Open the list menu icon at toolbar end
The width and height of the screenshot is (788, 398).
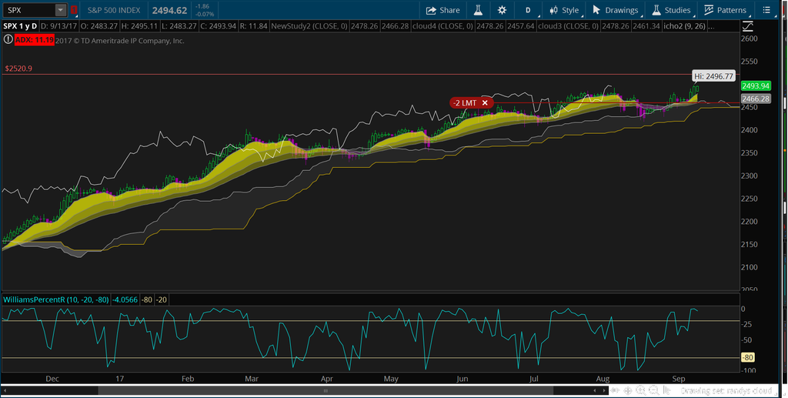tap(766, 10)
